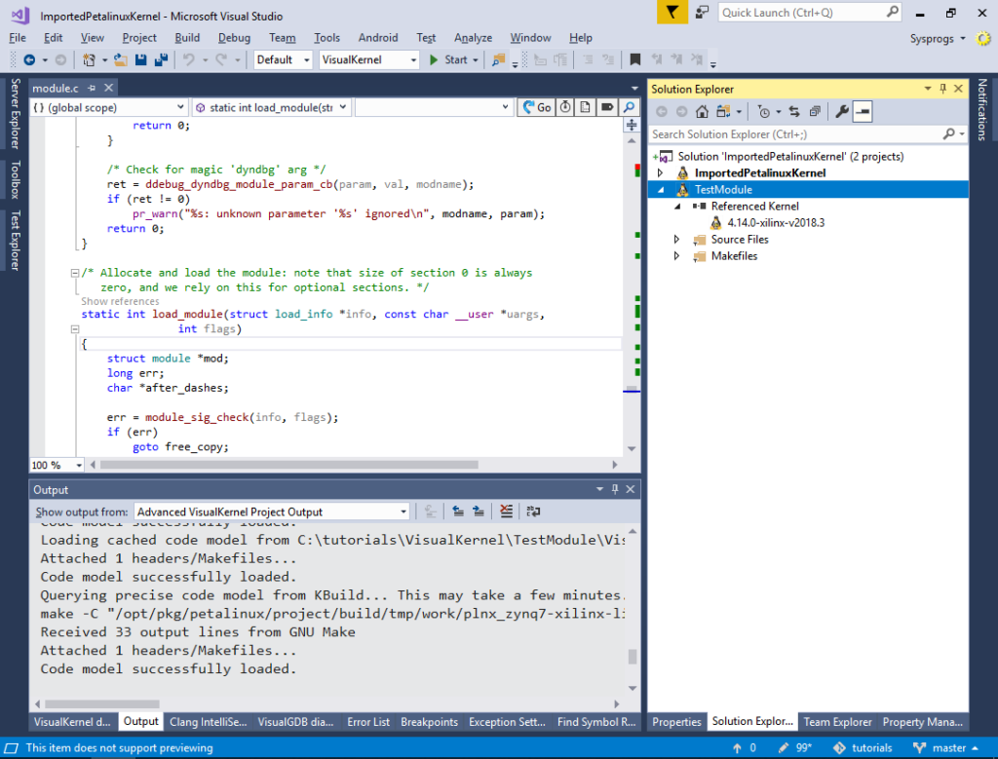
Task: Click the Home icon in Solution Explorer
Action: [702, 111]
